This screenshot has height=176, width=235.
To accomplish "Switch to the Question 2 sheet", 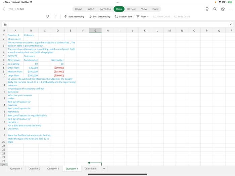I will [x=35, y=169].
